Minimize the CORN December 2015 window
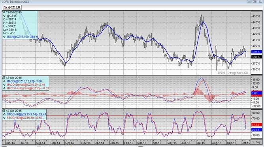 [249, 2]
